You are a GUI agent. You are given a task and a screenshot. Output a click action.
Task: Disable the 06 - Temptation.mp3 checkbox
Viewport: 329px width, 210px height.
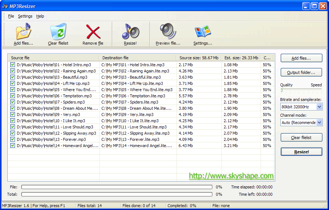click(12, 96)
